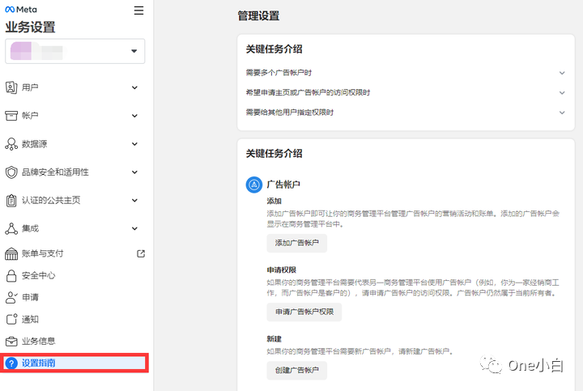Expand the 认证的公共主页 chevron
This screenshot has height=391, width=583.
click(134, 201)
